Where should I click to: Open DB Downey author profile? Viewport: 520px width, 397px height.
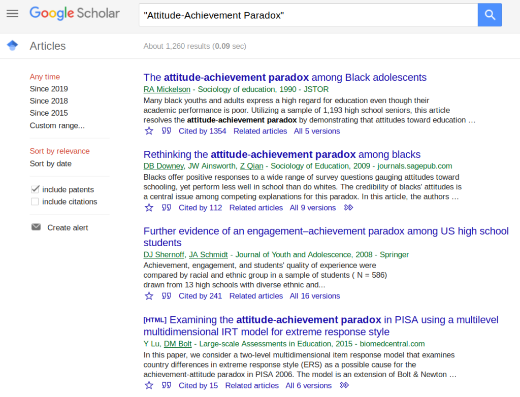tap(164, 166)
